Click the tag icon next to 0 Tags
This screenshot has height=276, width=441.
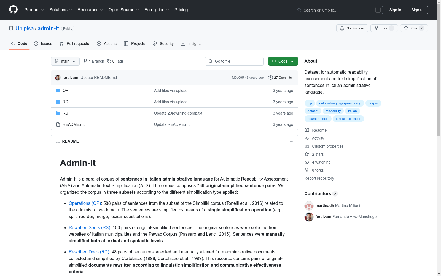click(109, 61)
